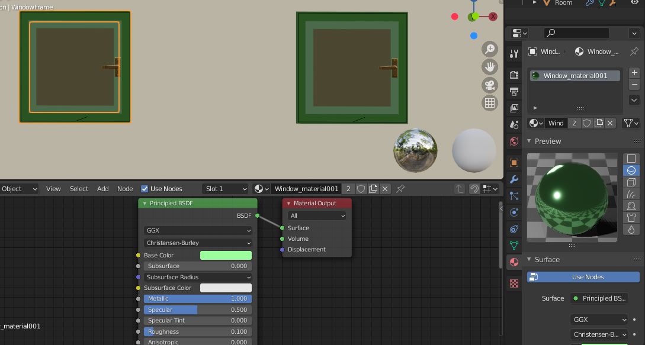Open the Node menu in node editor

pyautogui.click(x=125, y=189)
